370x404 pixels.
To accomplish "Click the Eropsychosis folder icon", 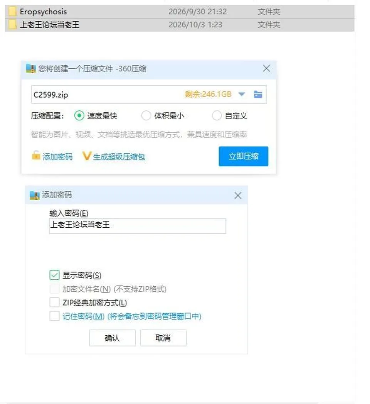I will point(12,12).
